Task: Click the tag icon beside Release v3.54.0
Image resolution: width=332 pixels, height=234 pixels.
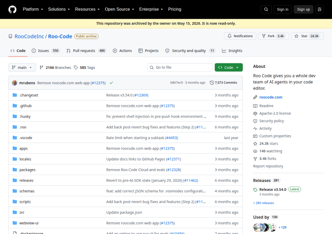Action: click(255, 189)
